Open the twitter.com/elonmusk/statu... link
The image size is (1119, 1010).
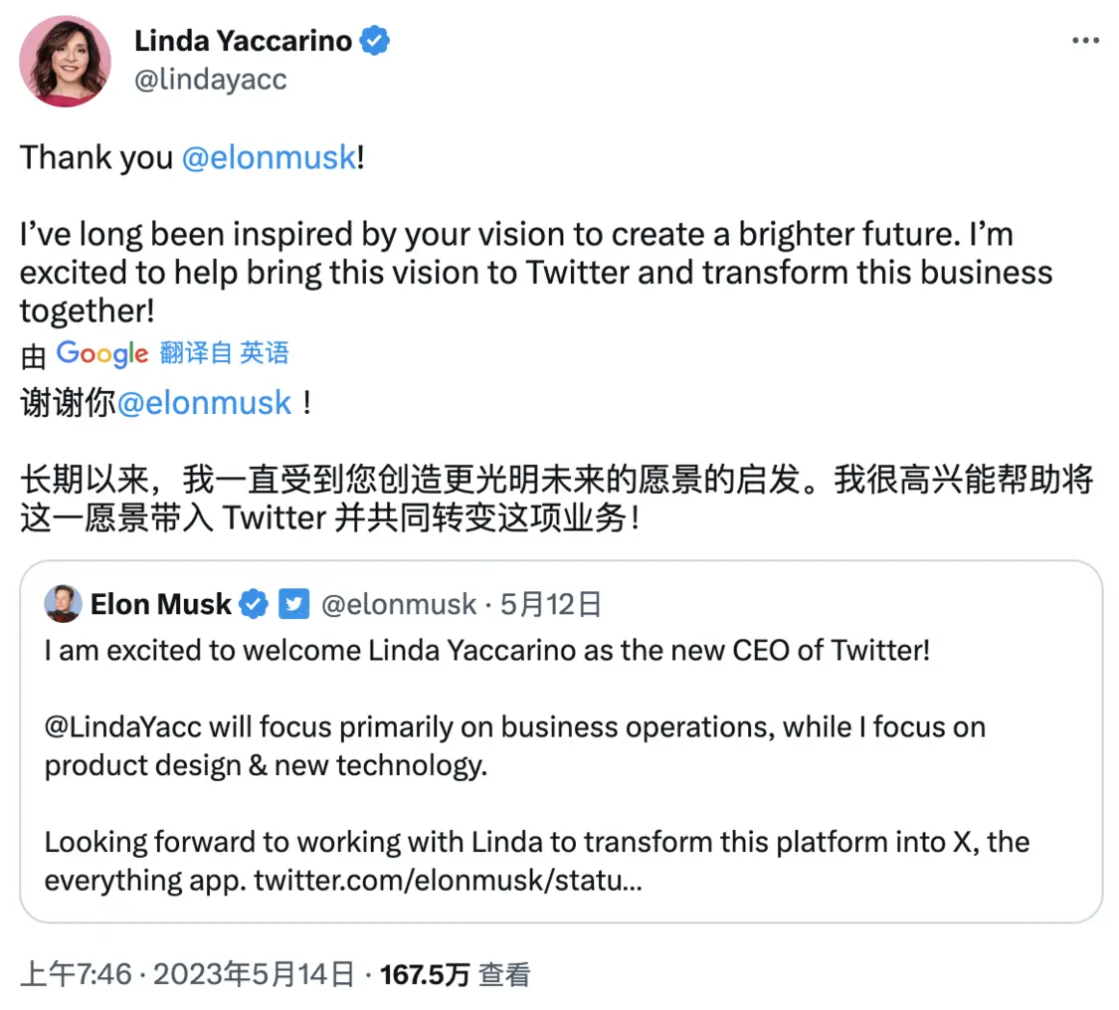click(448, 881)
